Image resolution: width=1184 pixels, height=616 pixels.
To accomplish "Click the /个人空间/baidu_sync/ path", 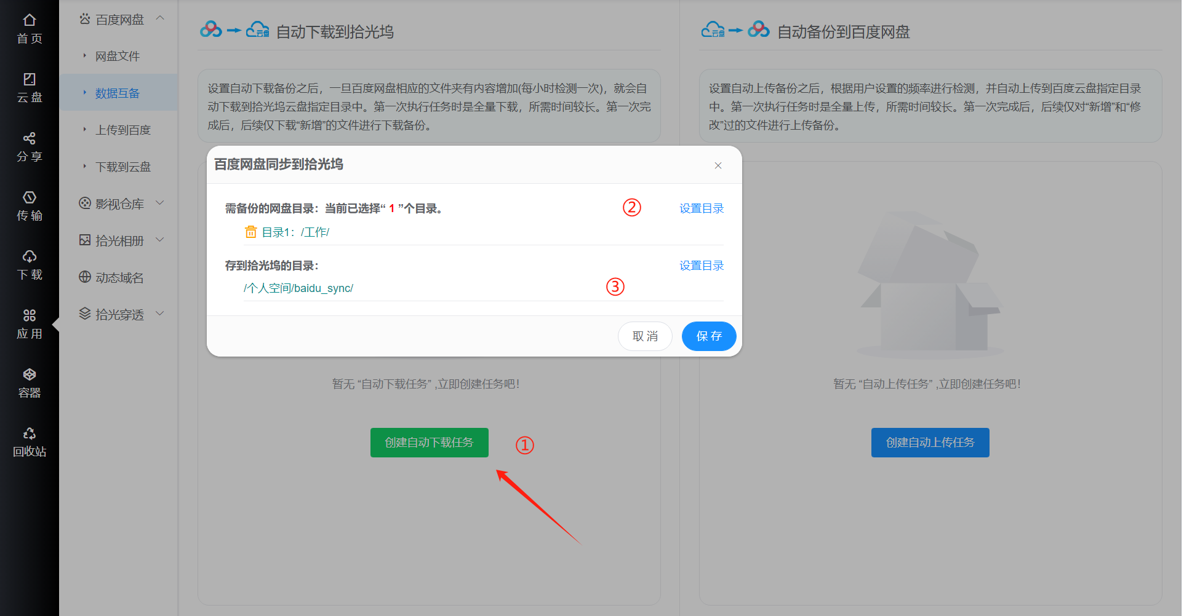I will (x=298, y=288).
